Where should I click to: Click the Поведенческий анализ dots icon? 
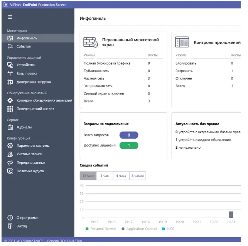point(10,109)
